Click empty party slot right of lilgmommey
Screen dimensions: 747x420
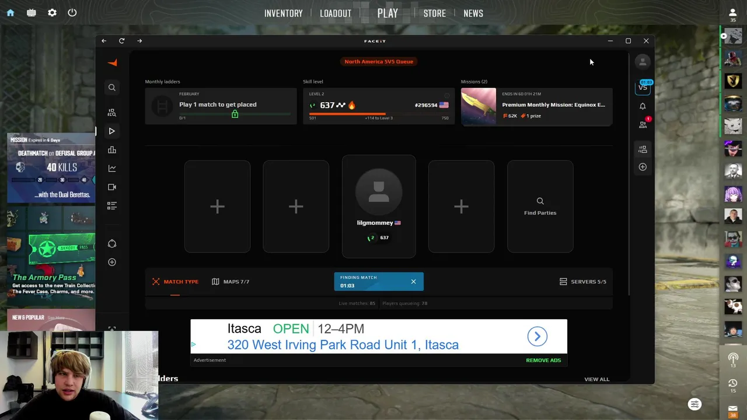point(461,206)
